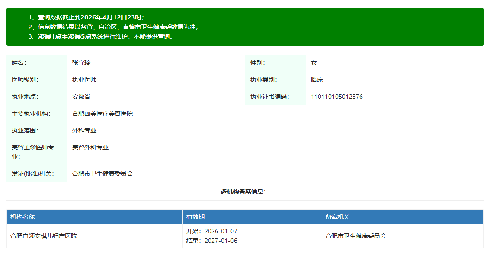
Task: Click the name value next to 姓名
Action: click(81, 63)
